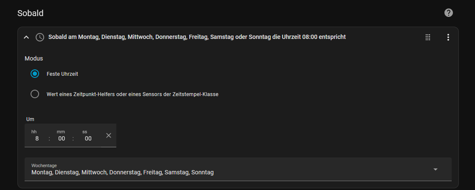Click the ss seconds field

(x=88, y=138)
